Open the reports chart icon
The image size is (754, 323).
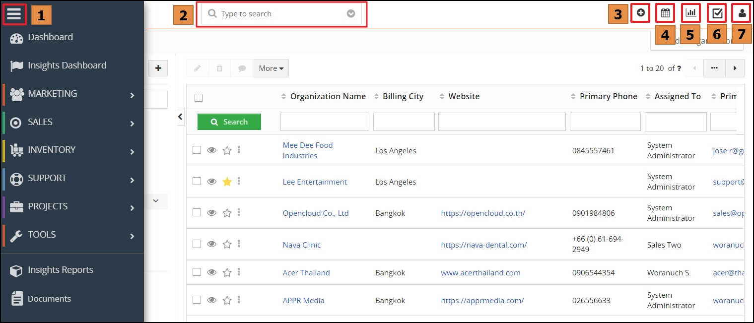point(691,13)
